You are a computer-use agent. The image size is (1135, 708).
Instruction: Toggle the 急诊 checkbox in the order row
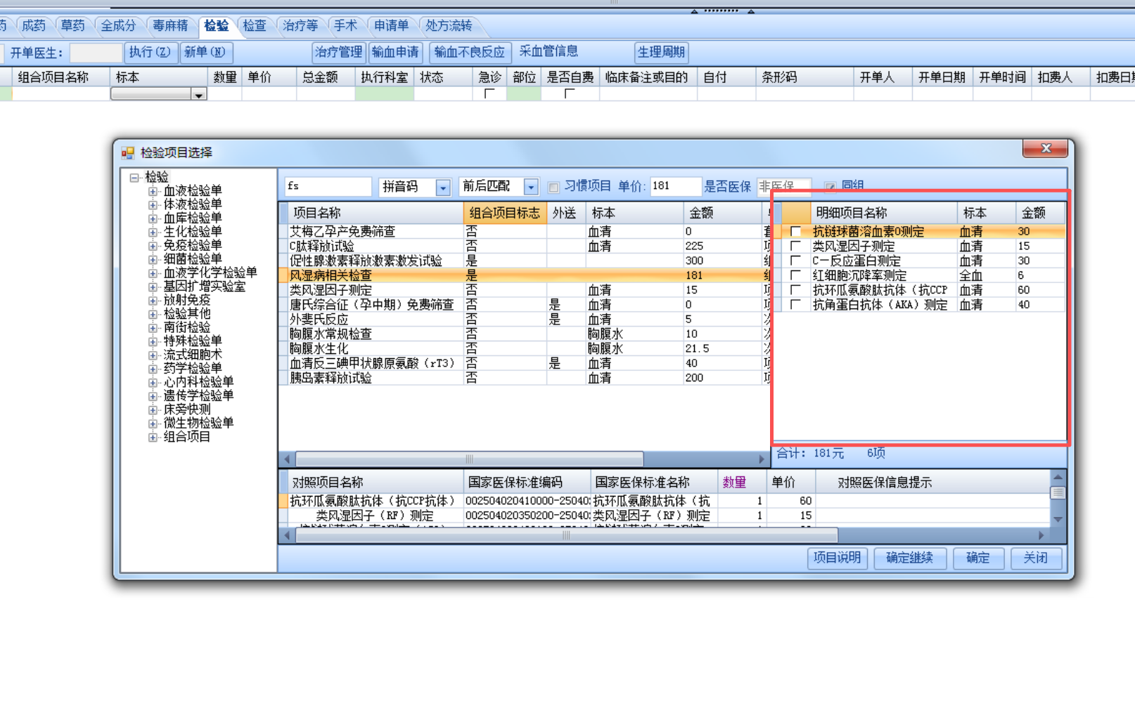tap(489, 93)
